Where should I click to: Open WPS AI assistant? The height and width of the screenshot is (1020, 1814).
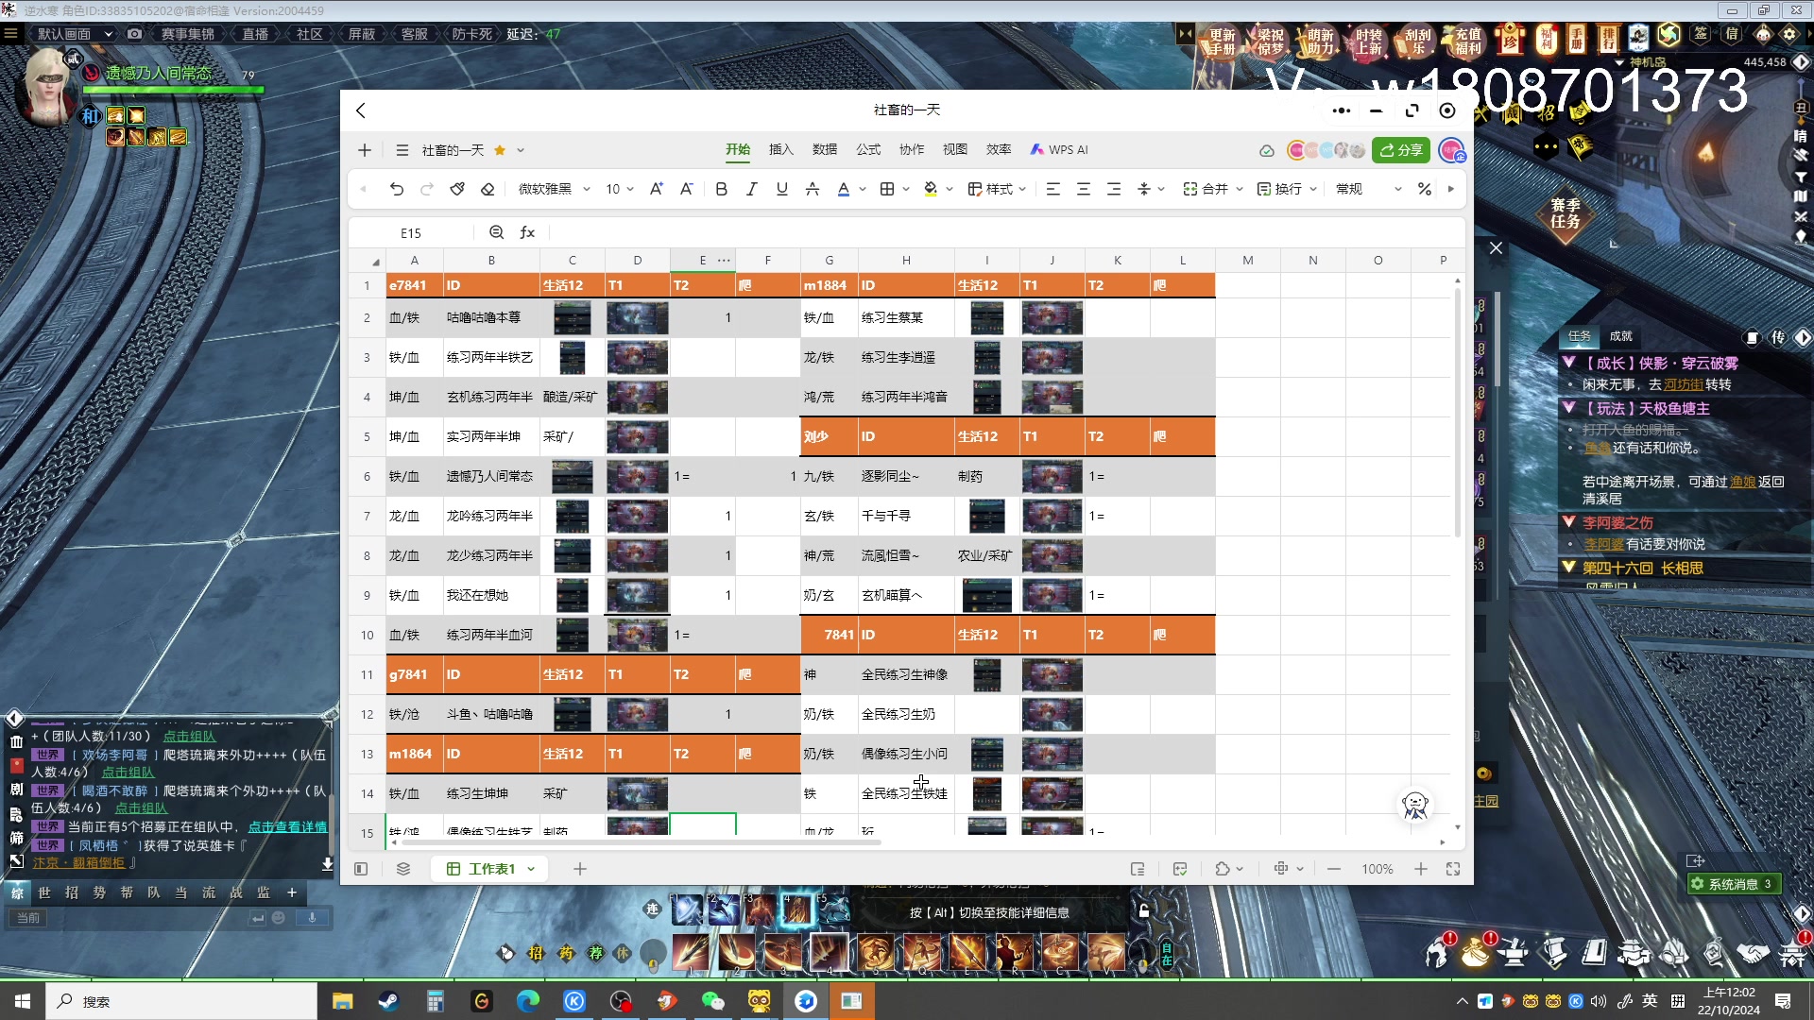click(1059, 149)
